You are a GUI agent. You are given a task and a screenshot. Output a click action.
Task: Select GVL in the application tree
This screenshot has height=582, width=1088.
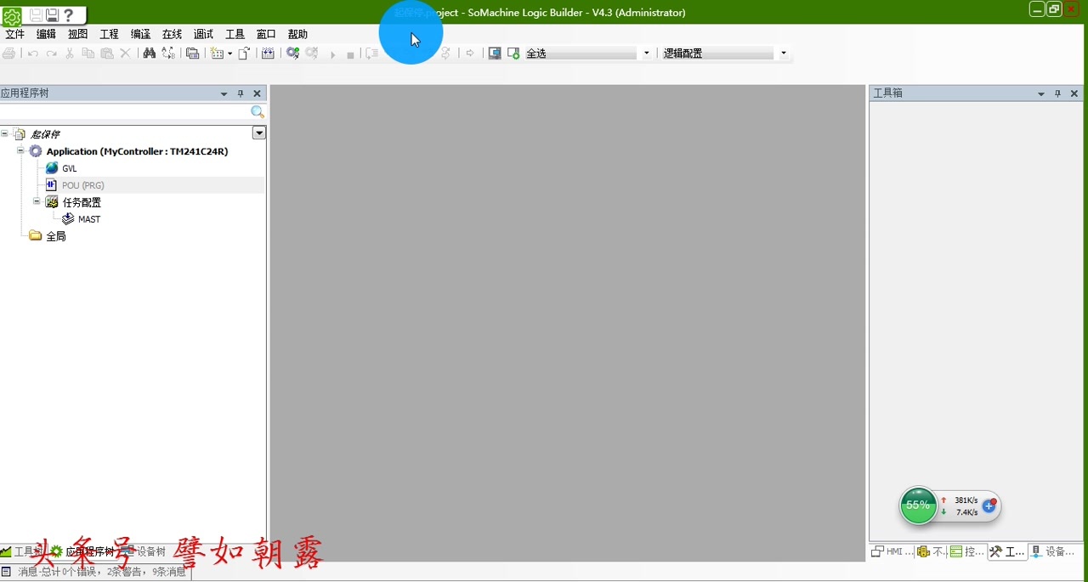point(69,168)
